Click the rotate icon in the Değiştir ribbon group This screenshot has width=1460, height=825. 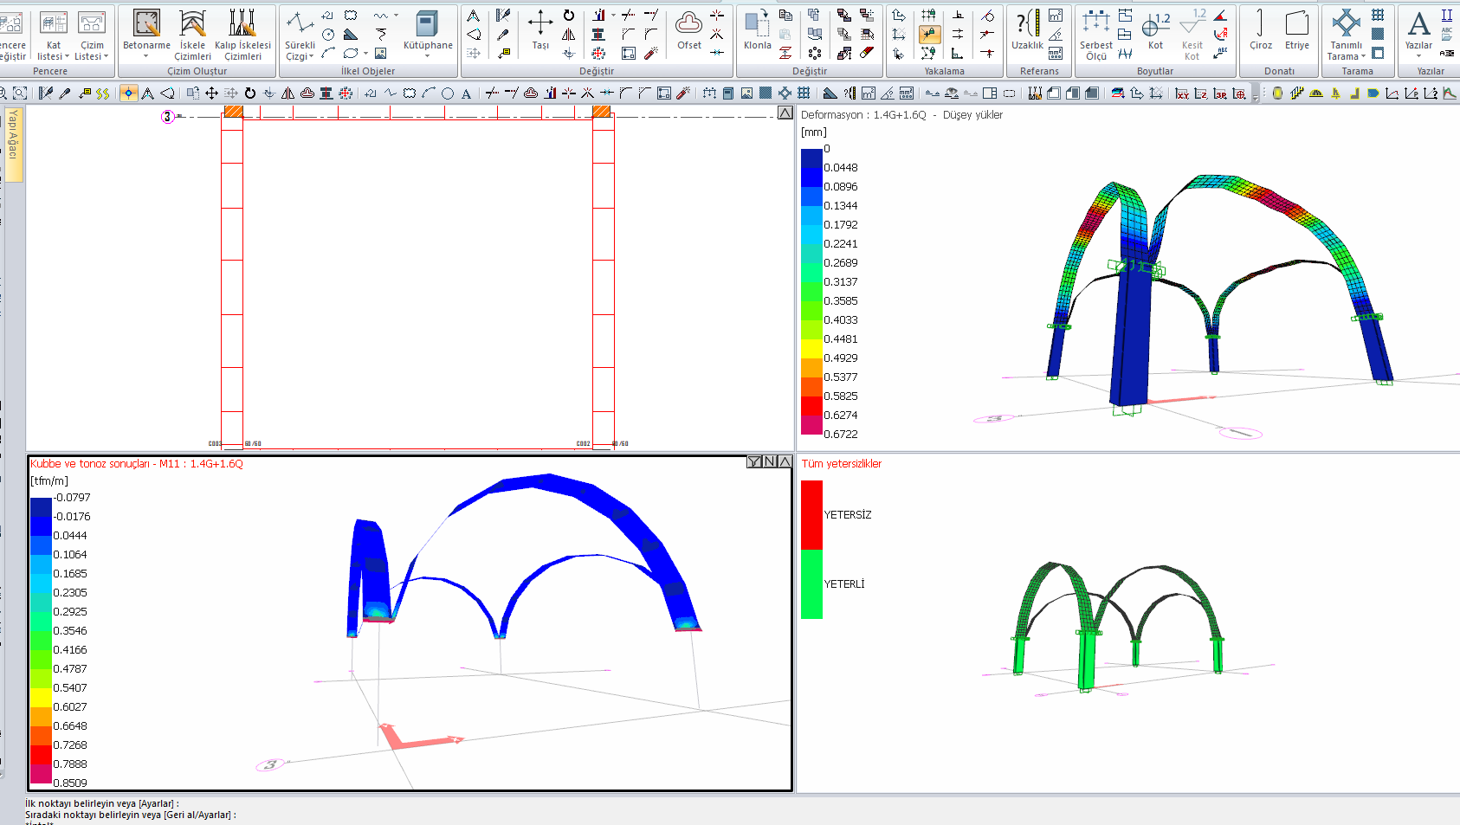point(569,16)
